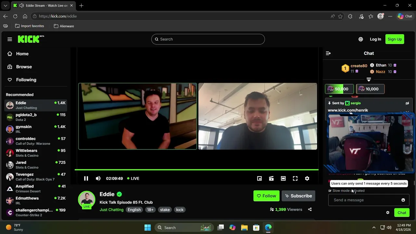Screen dimensions: 416x234
Task: Go to Home in sidebar
Action: click(x=36, y=54)
